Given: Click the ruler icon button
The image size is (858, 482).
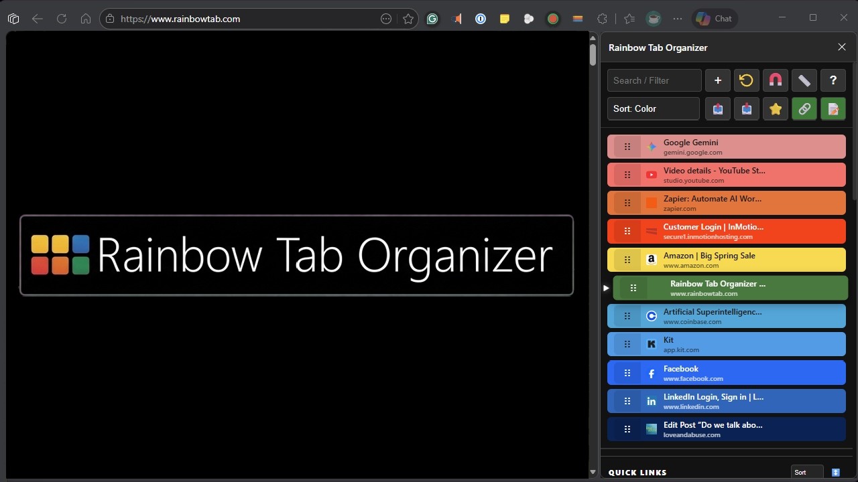Looking at the screenshot, I should [x=804, y=80].
